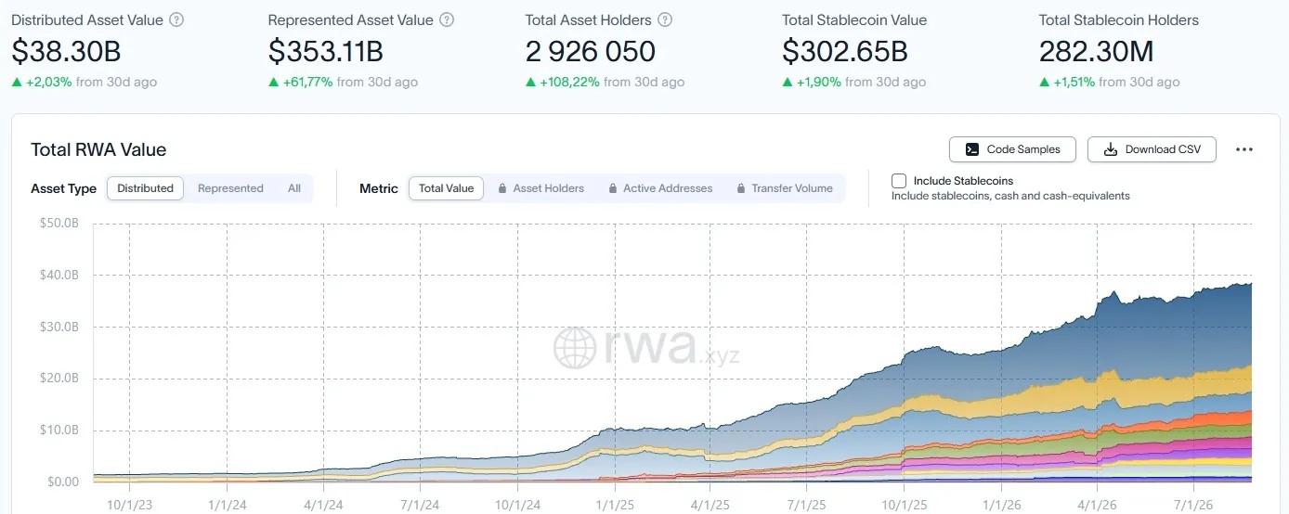Enable the Include Stablecoins checkbox
1289x514 pixels.
[x=899, y=181]
